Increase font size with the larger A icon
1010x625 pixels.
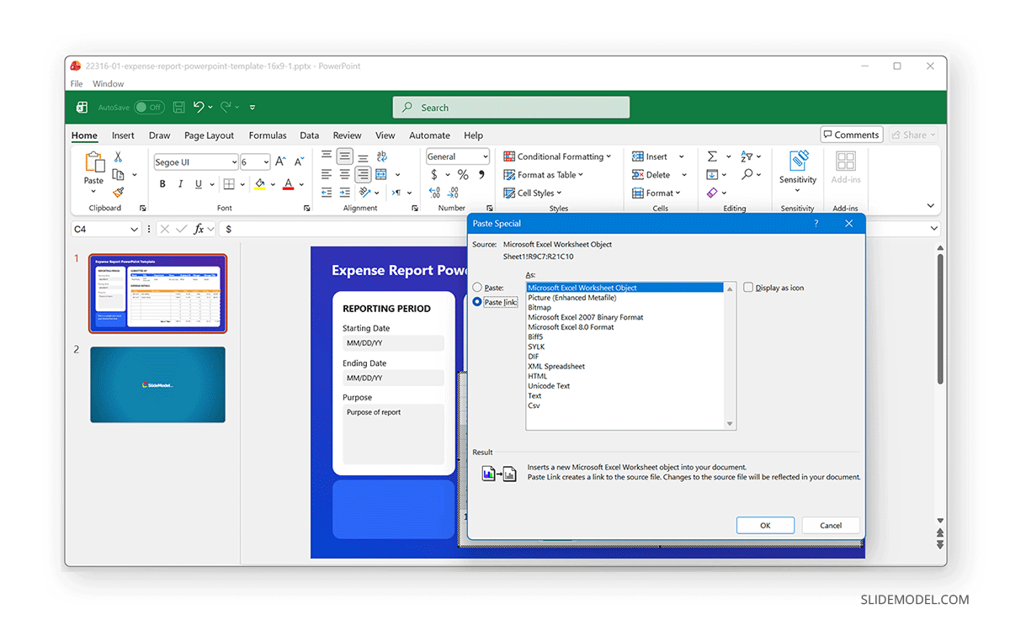pos(280,162)
